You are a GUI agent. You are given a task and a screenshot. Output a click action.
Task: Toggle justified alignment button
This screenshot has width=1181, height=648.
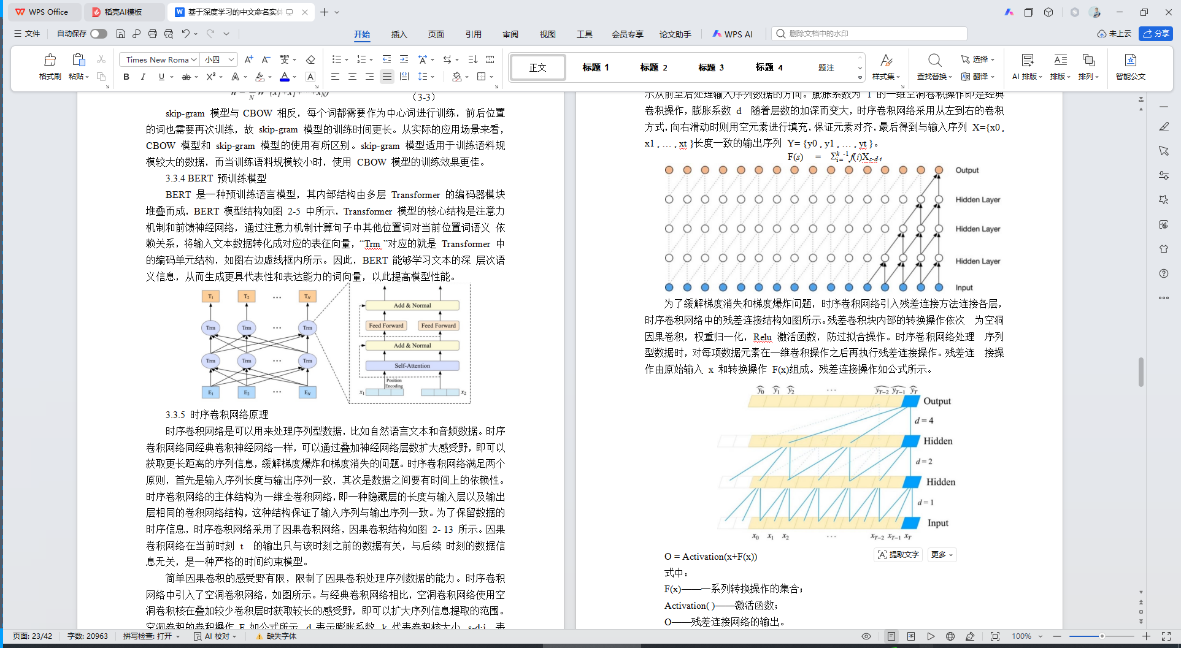click(x=387, y=77)
